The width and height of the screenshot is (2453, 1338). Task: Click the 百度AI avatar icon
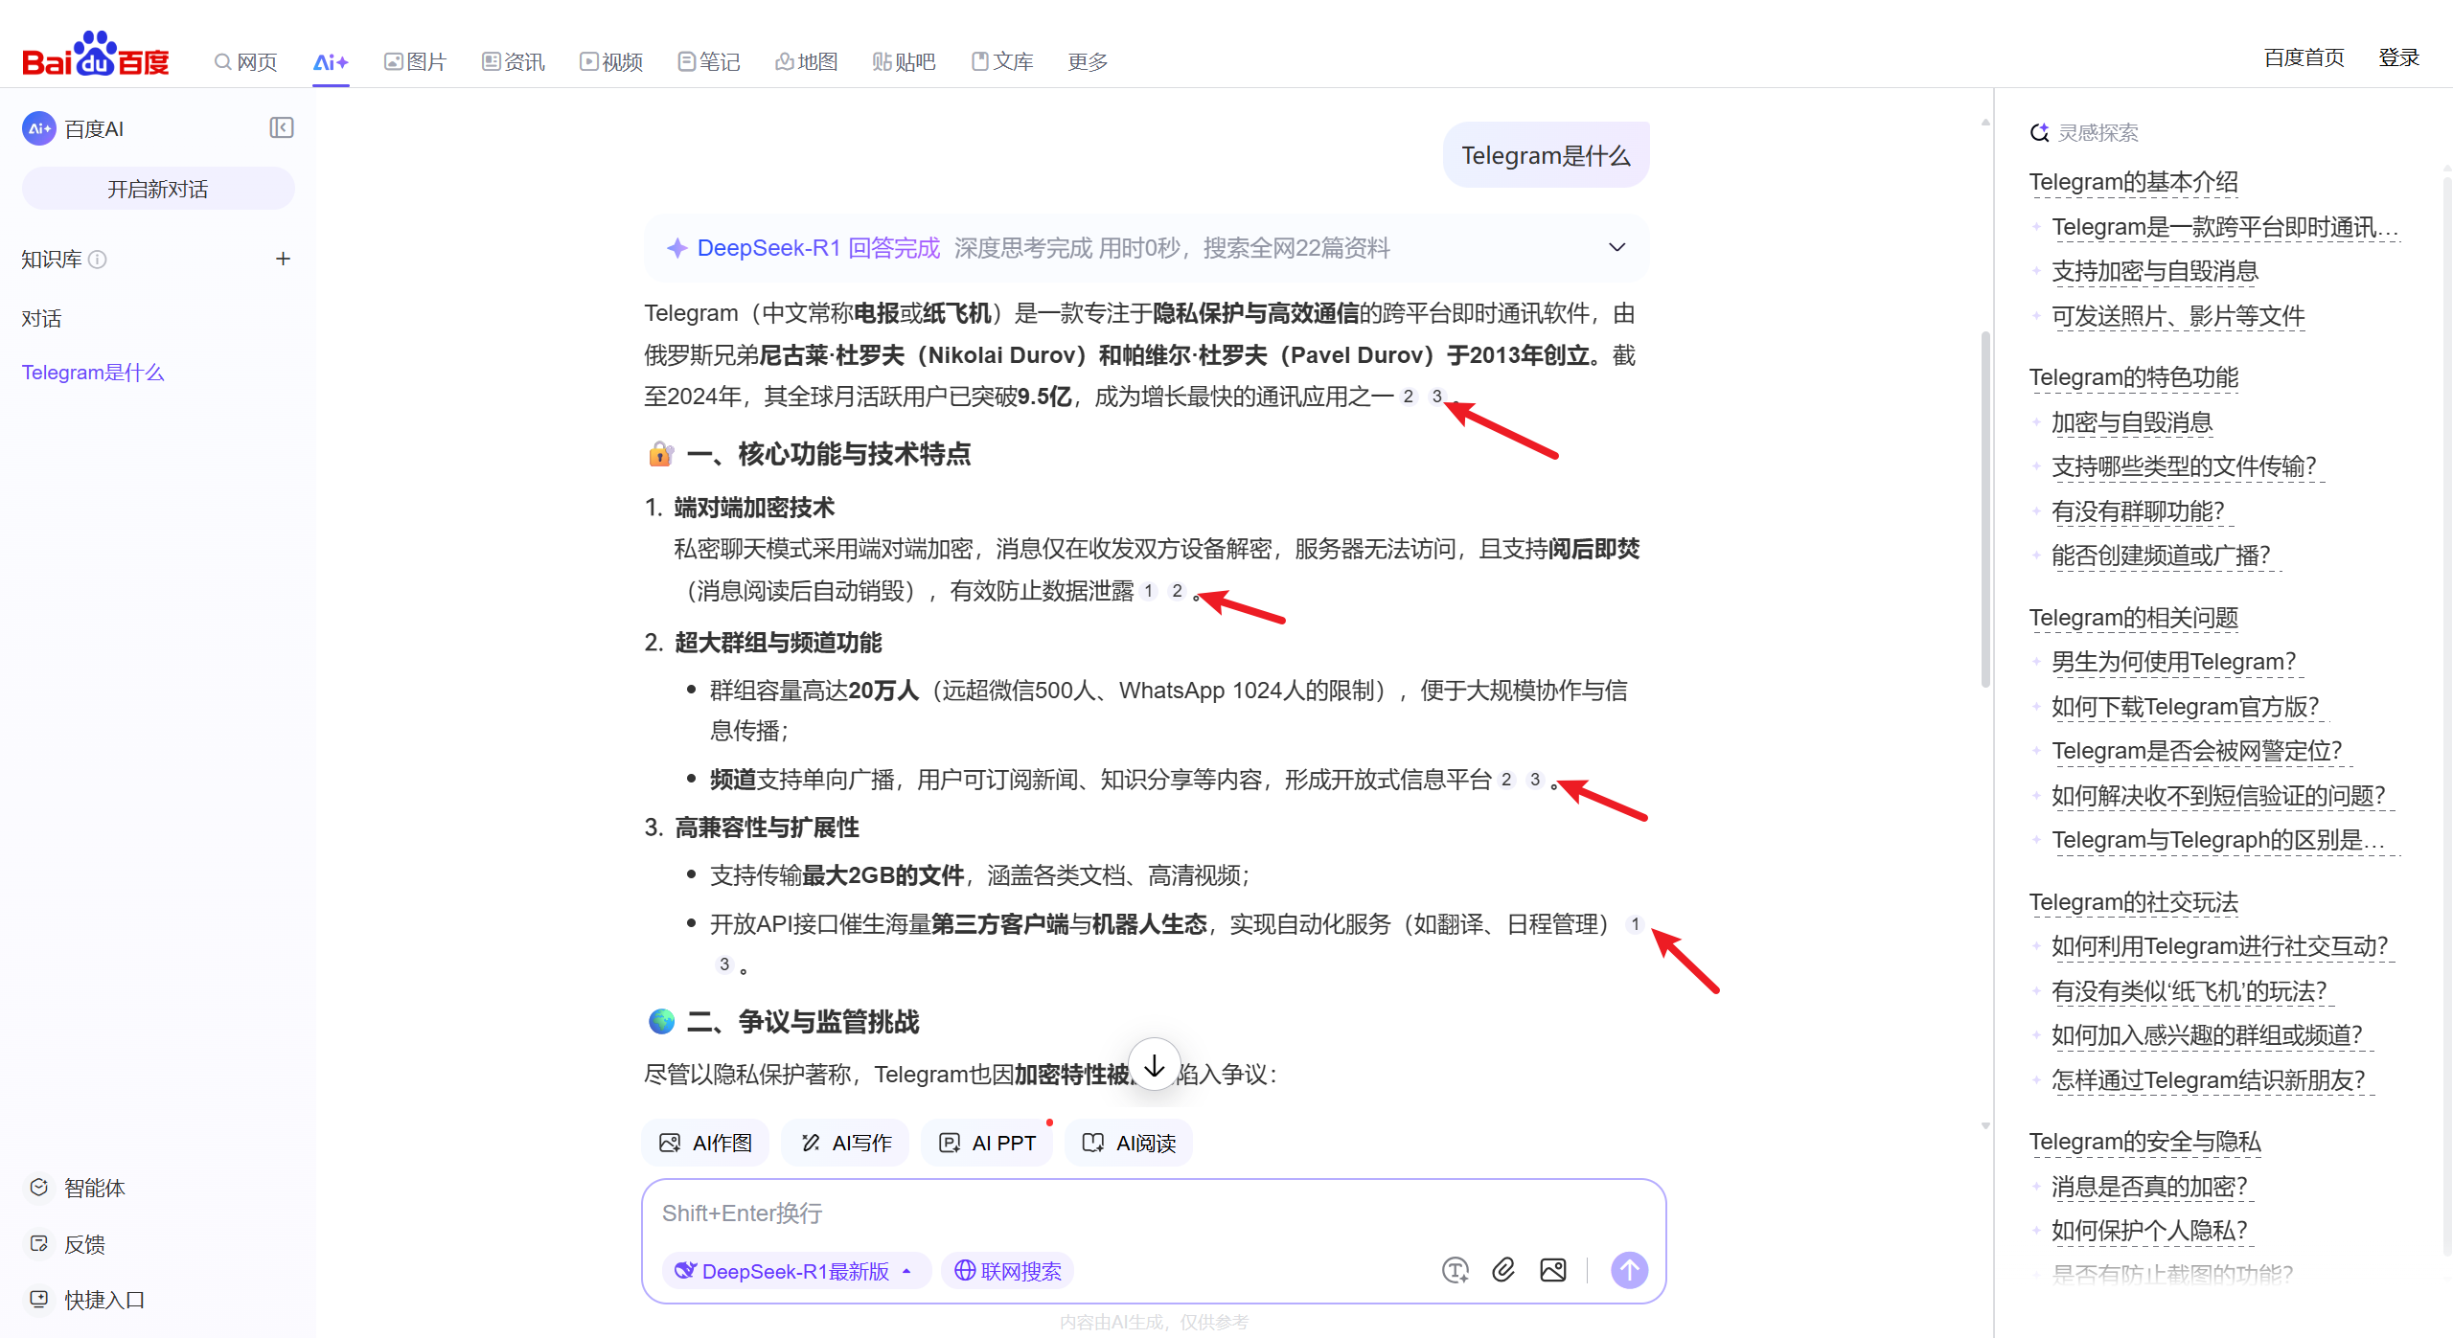point(39,128)
